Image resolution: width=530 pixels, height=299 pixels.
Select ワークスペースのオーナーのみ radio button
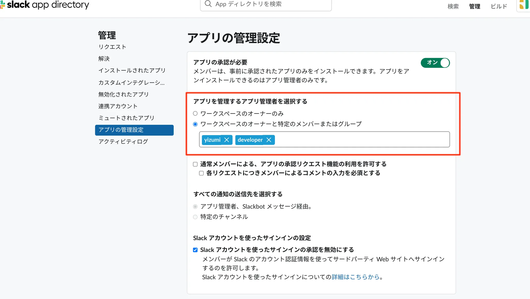[x=195, y=113]
